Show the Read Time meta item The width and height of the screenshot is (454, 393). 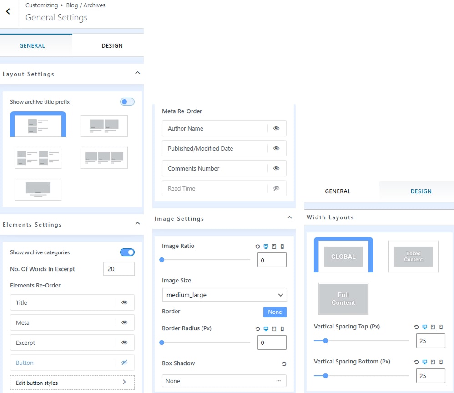(x=276, y=188)
